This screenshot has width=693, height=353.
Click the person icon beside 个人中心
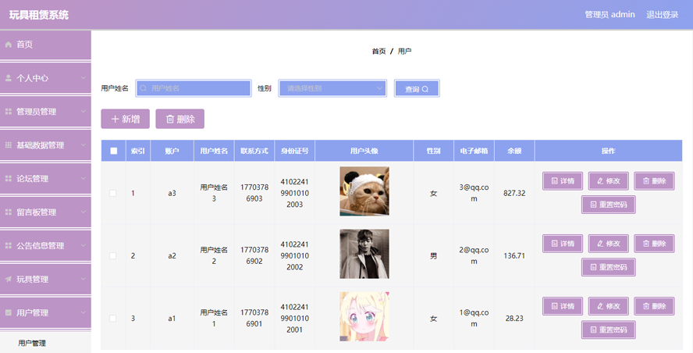coord(8,78)
